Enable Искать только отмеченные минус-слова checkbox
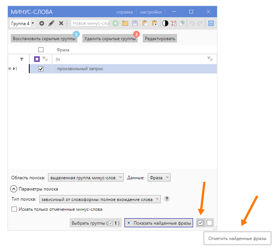The width and height of the screenshot is (280, 249). pyautogui.click(x=14, y=209)
